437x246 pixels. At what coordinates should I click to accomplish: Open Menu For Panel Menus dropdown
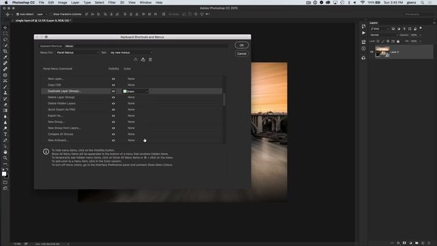click(77, 53)
